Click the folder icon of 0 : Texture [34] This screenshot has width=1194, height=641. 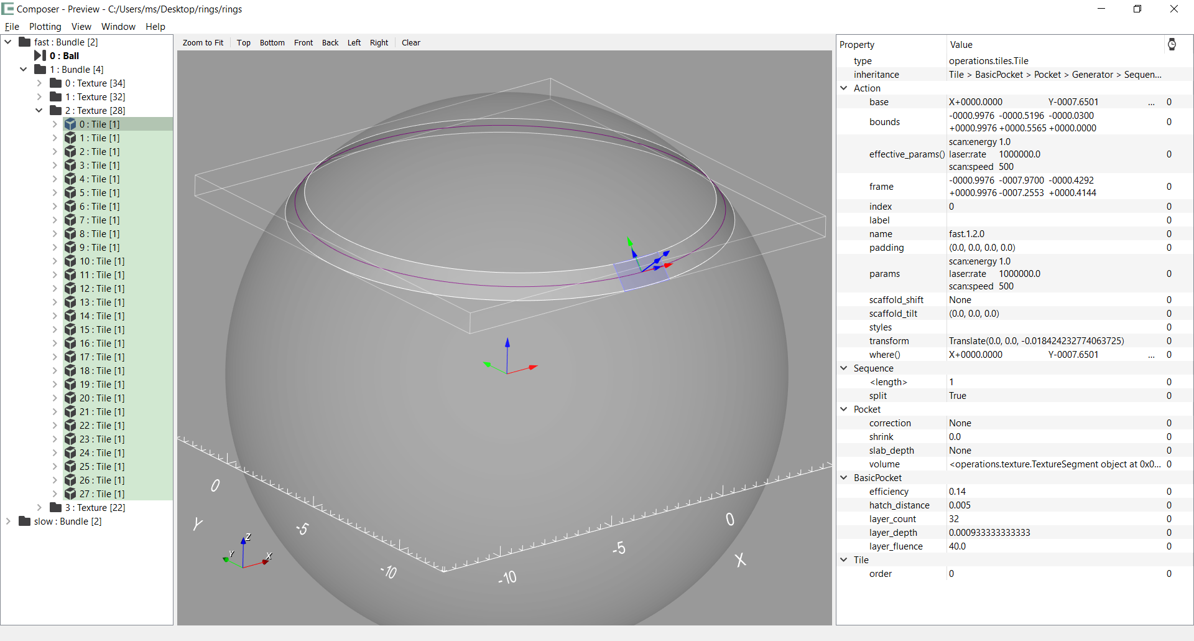click(56, 83)
